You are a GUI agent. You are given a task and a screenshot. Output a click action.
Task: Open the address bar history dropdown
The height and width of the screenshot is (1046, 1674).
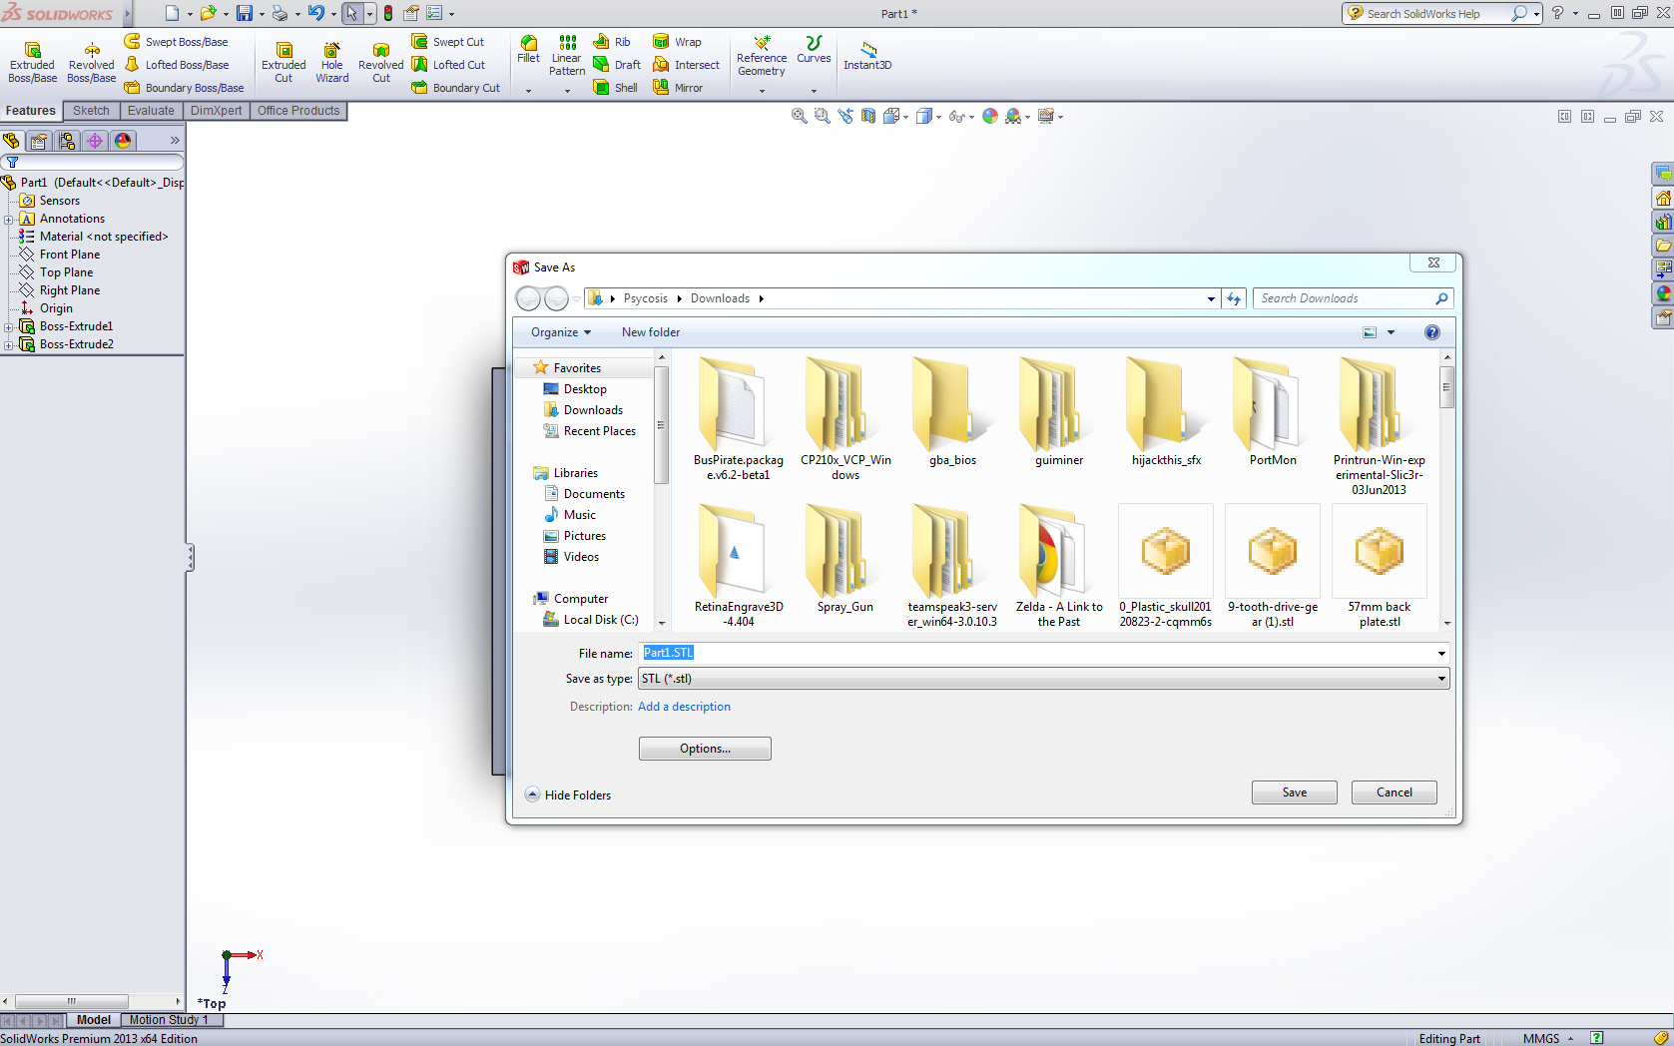(x=1211, y=298)
